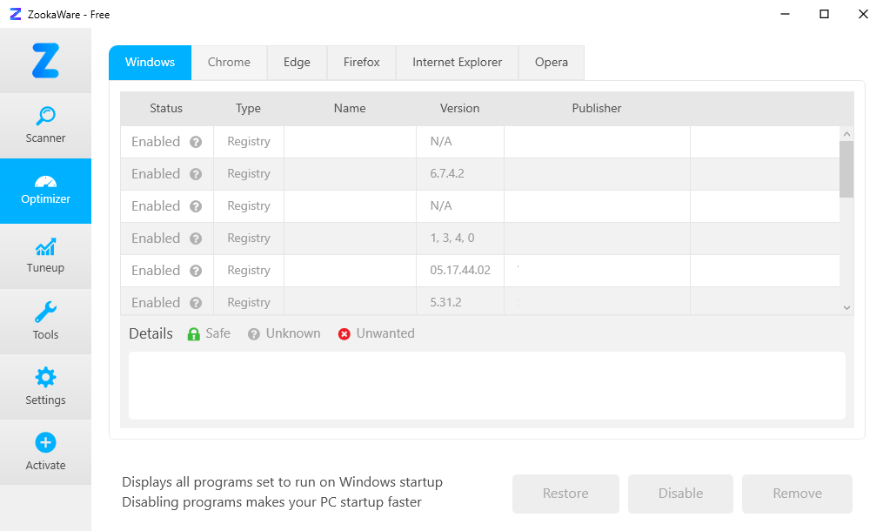This screenshot has width=883, height=531.
Task: Sort by the Status column header
Action: 166,108
